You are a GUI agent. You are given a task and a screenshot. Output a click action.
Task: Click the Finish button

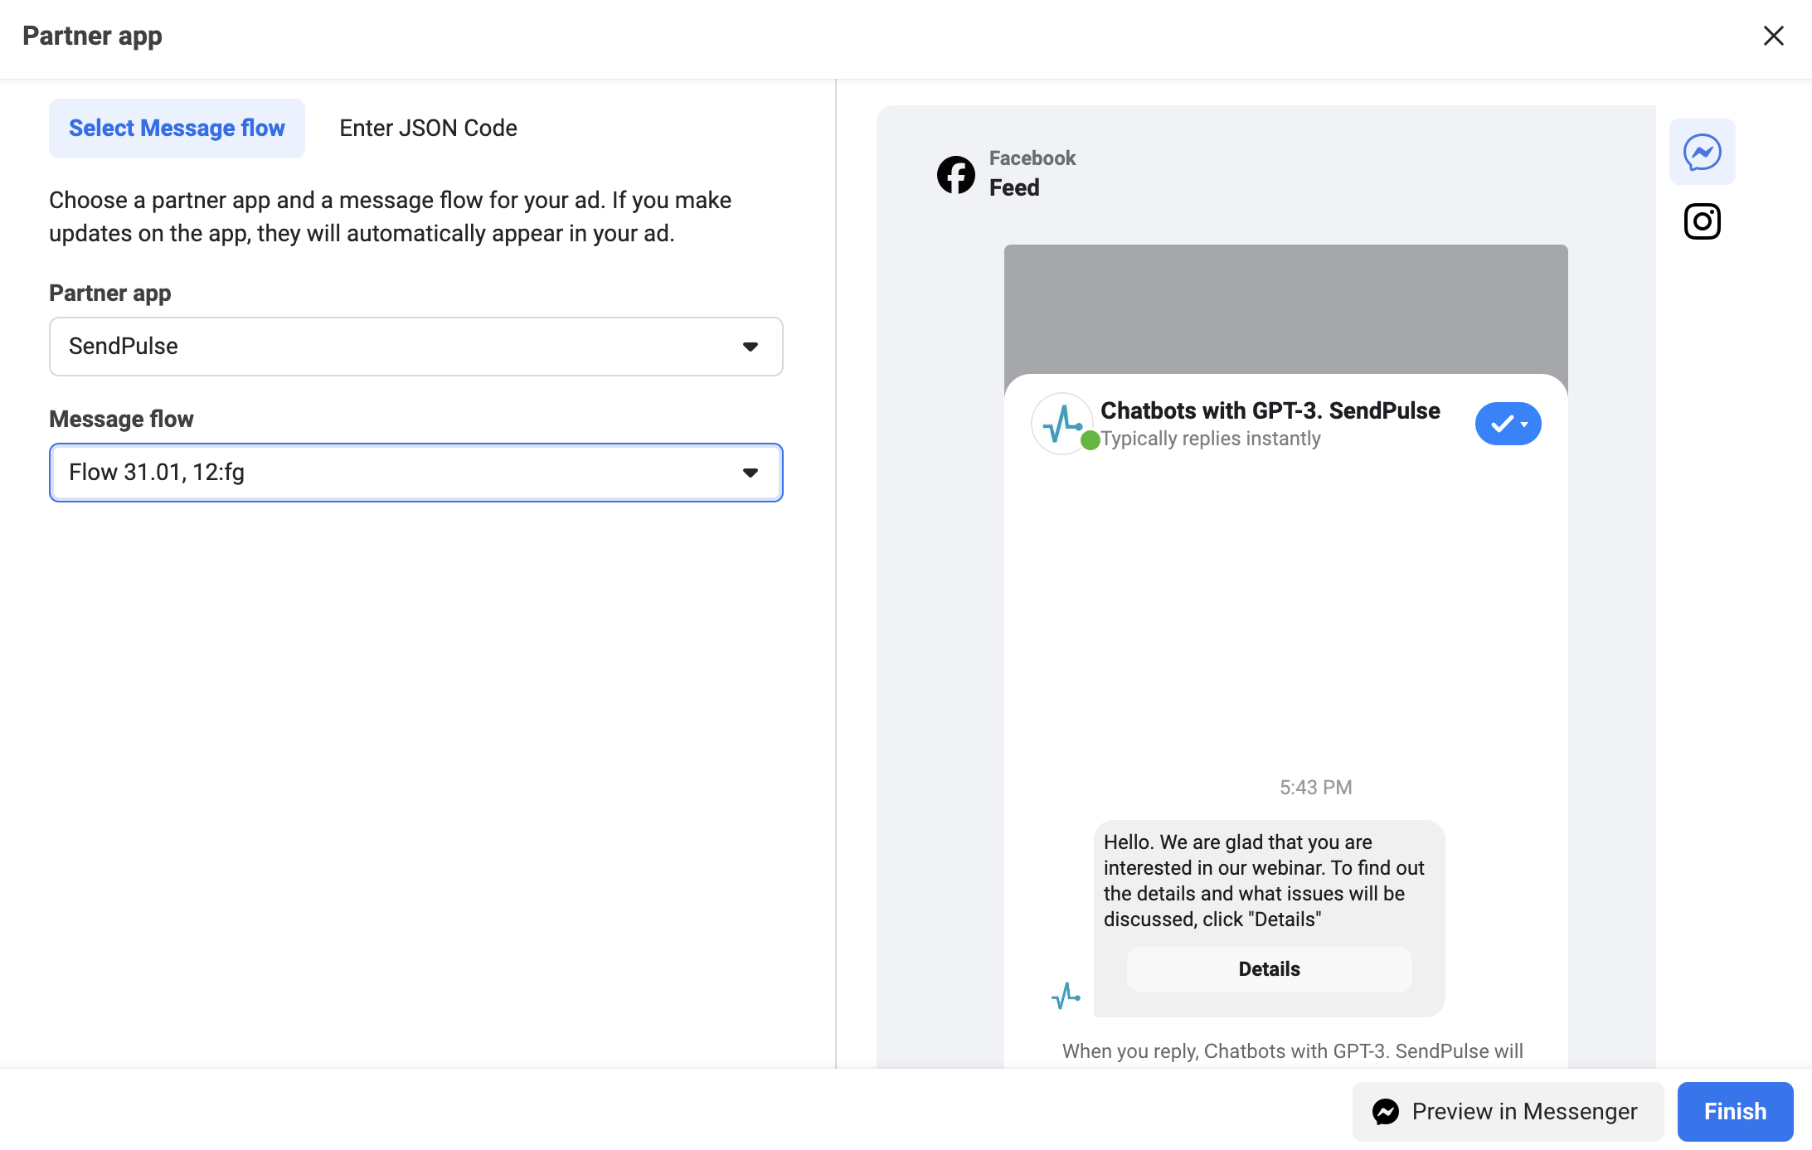coord(1734,1111)
